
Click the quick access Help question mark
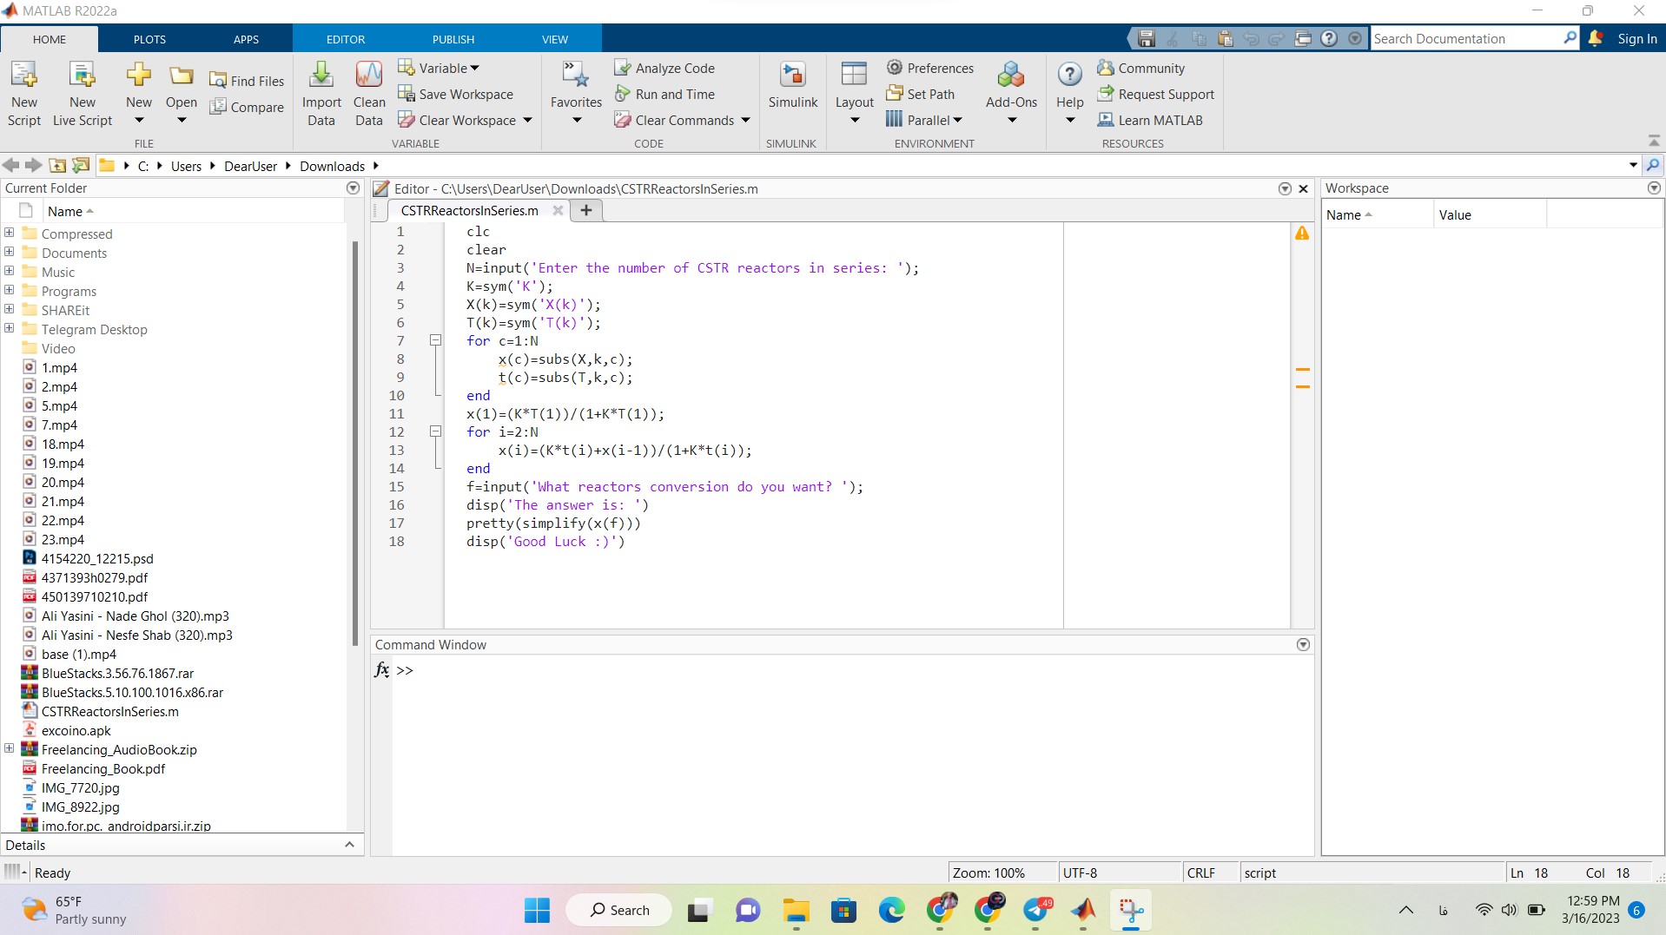pos(1329,38)
